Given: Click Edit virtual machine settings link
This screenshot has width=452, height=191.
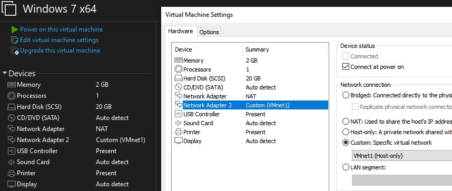Looking at the screenshot, I should point(59,40).
